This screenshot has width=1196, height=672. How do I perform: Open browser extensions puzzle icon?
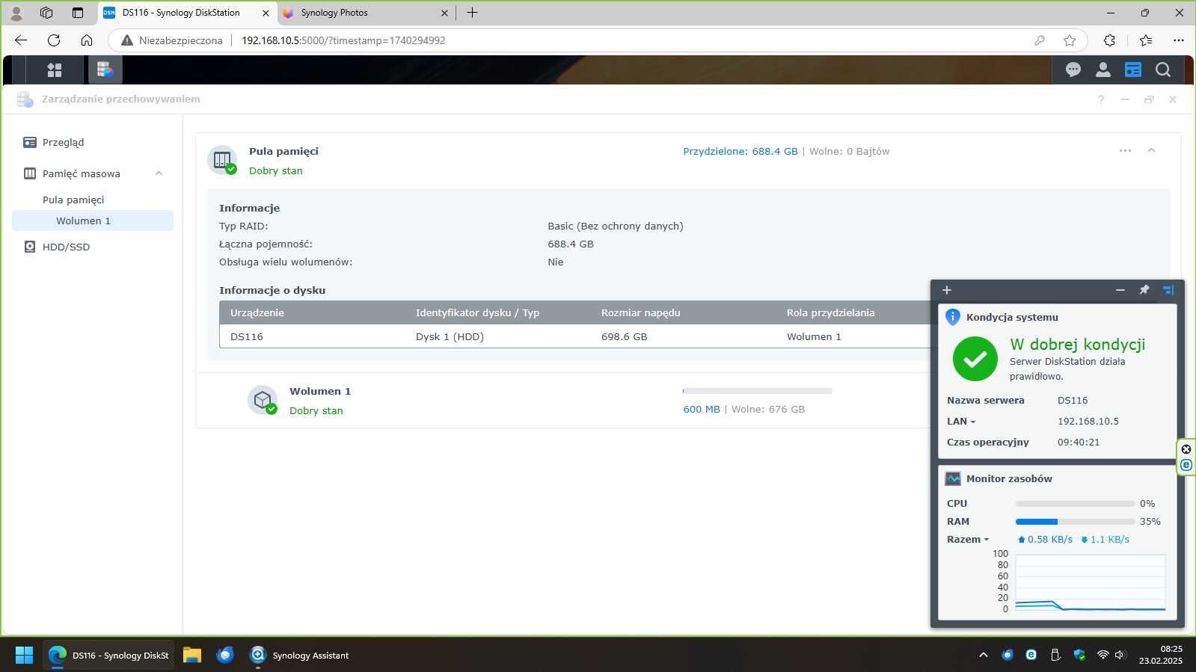pos(1109,40)
